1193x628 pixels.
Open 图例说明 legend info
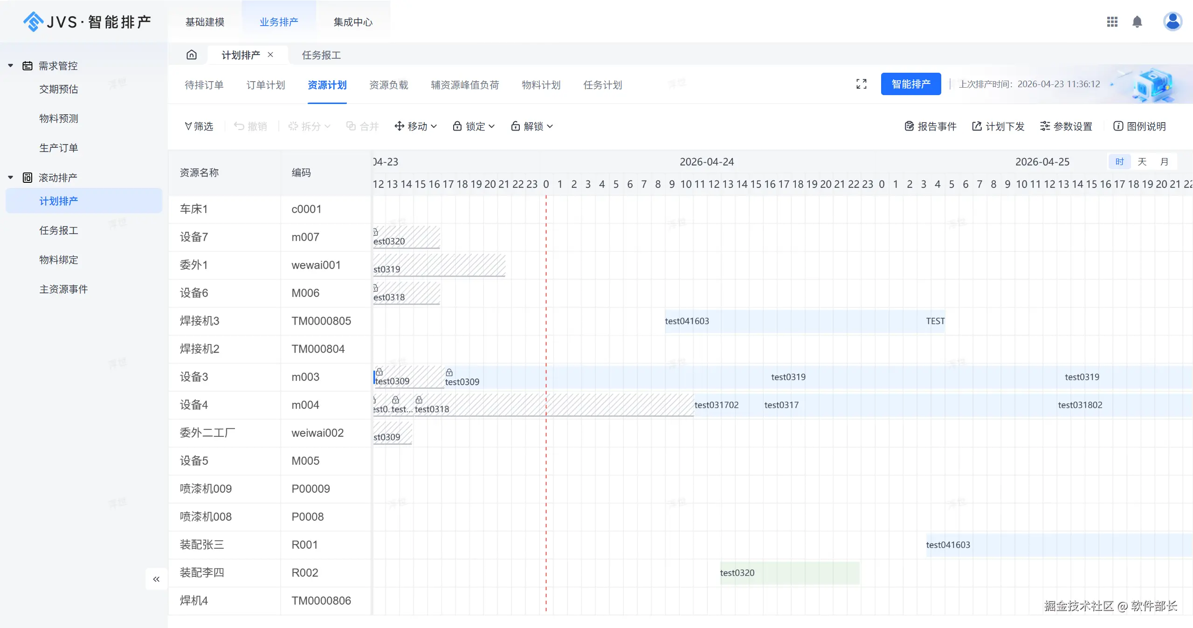1139,126
